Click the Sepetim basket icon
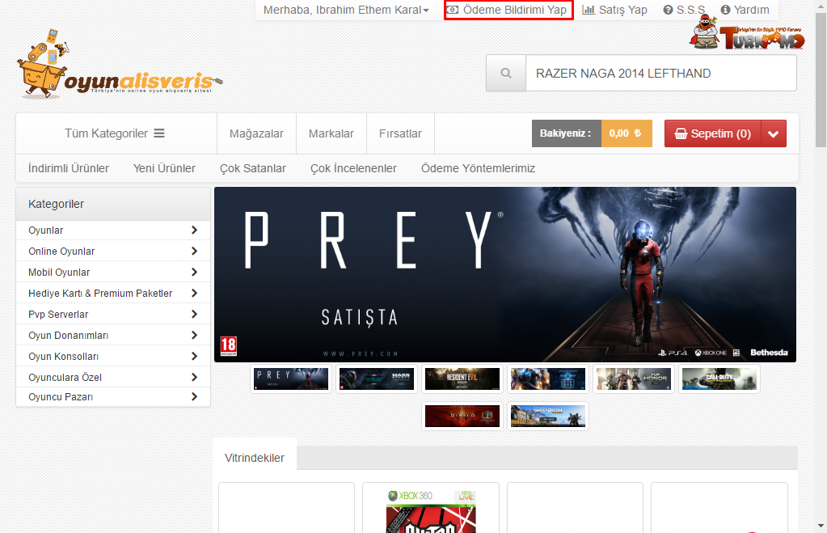827x533 pixels. coord(681,133)
